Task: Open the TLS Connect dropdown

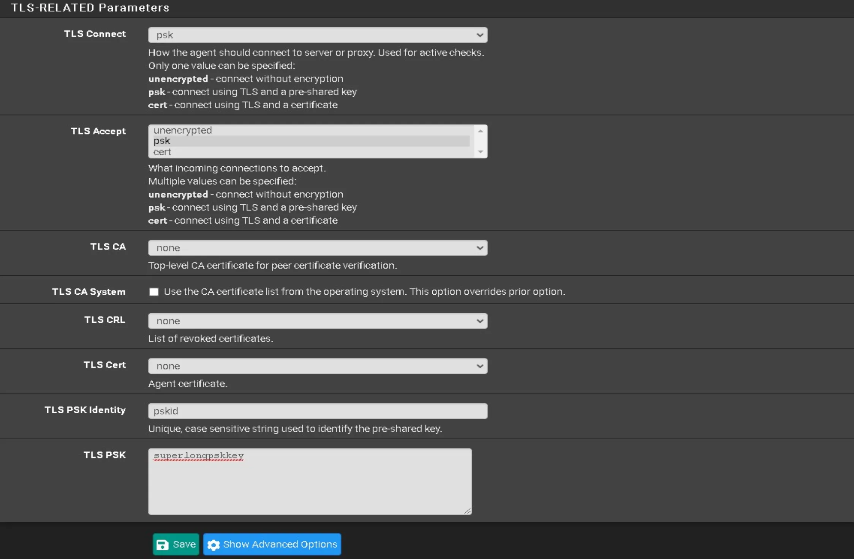Action: 318,35
